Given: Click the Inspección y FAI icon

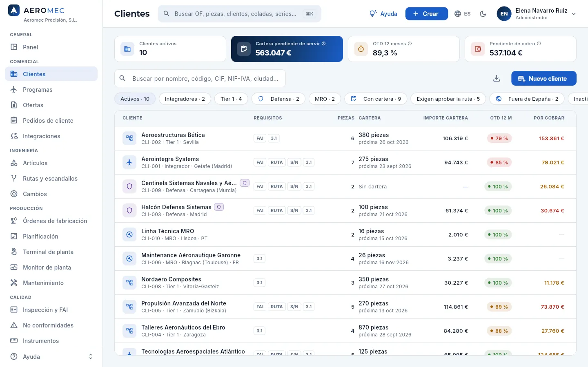Looking at the screenshot, I should (14, 310).
